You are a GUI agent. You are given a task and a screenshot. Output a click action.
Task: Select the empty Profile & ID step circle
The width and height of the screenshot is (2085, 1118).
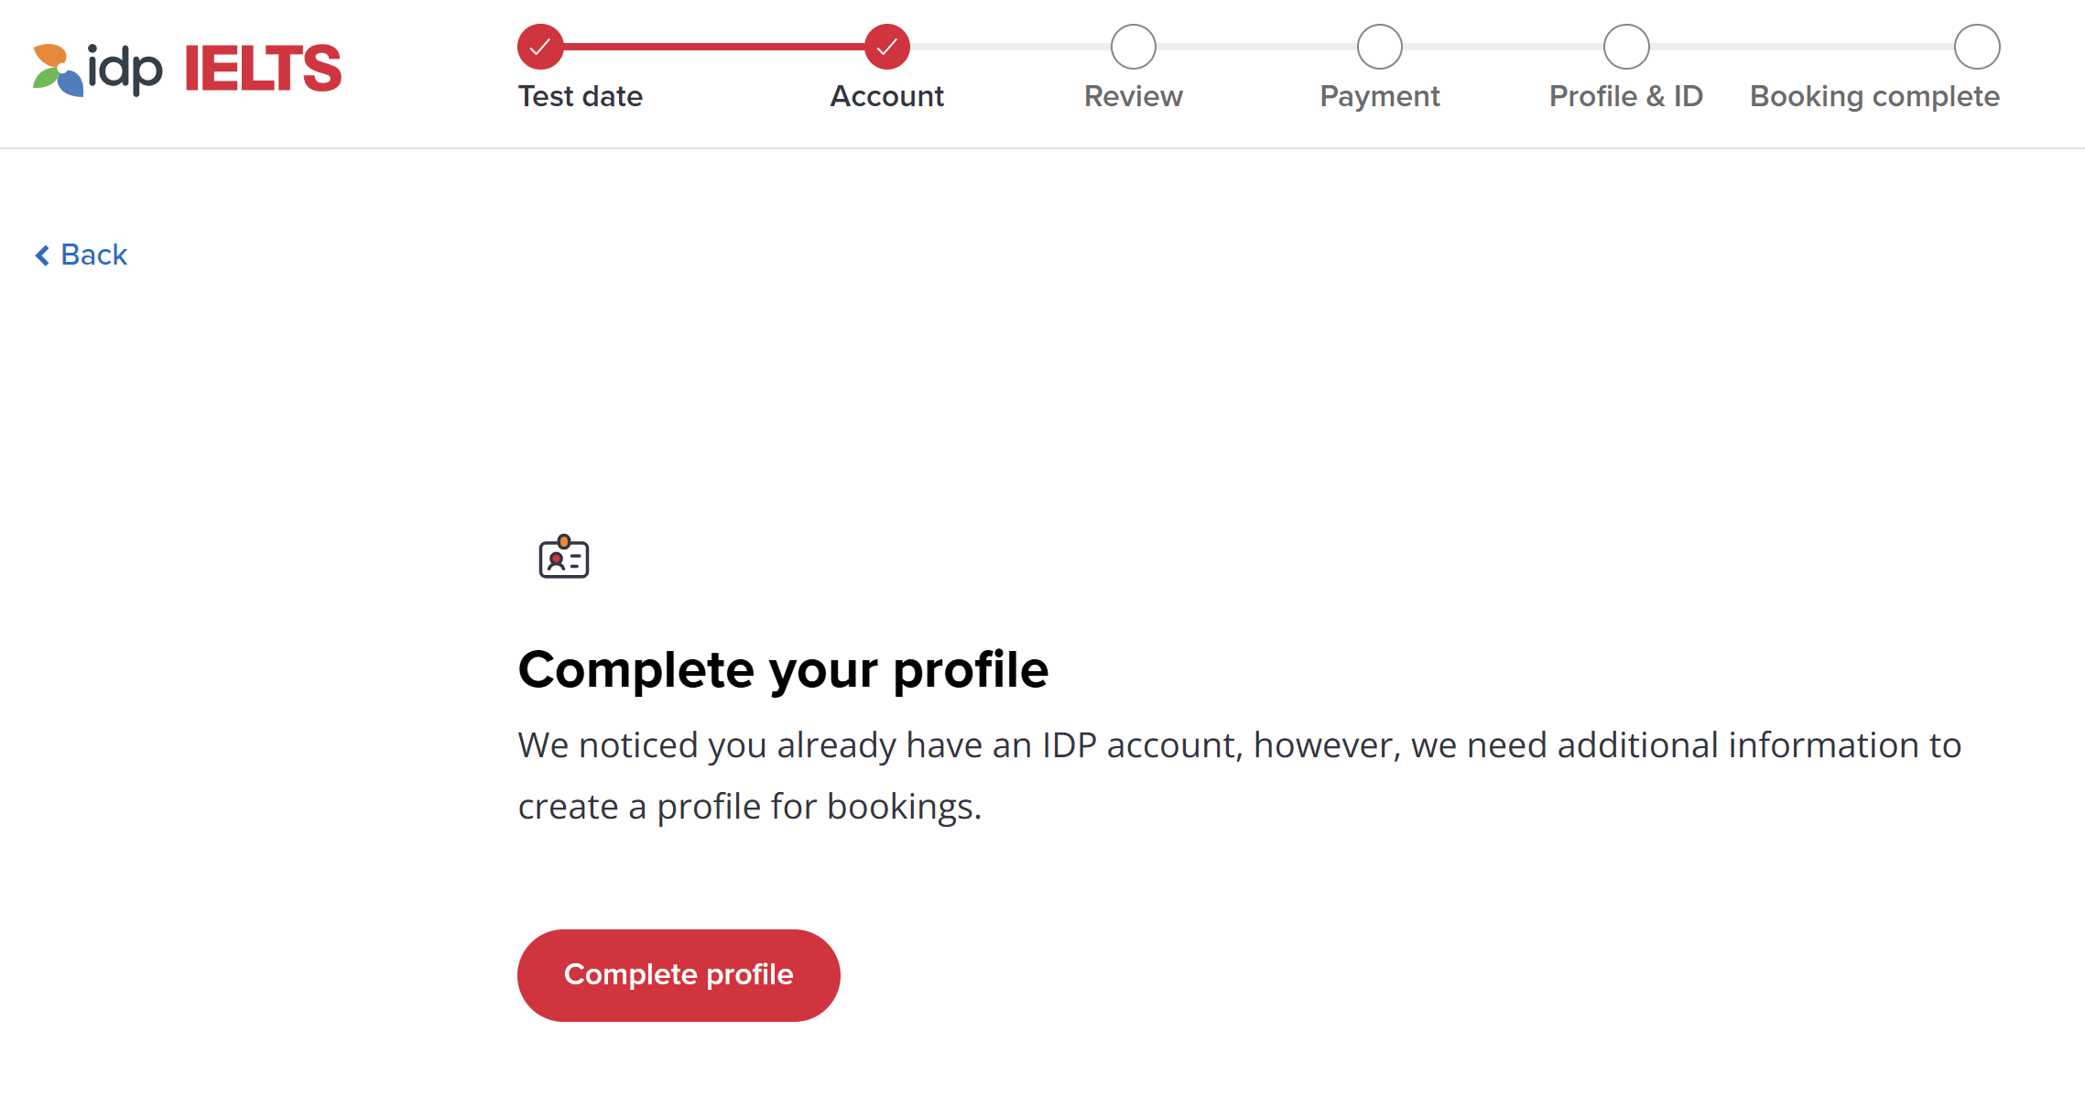point(1625,47)
